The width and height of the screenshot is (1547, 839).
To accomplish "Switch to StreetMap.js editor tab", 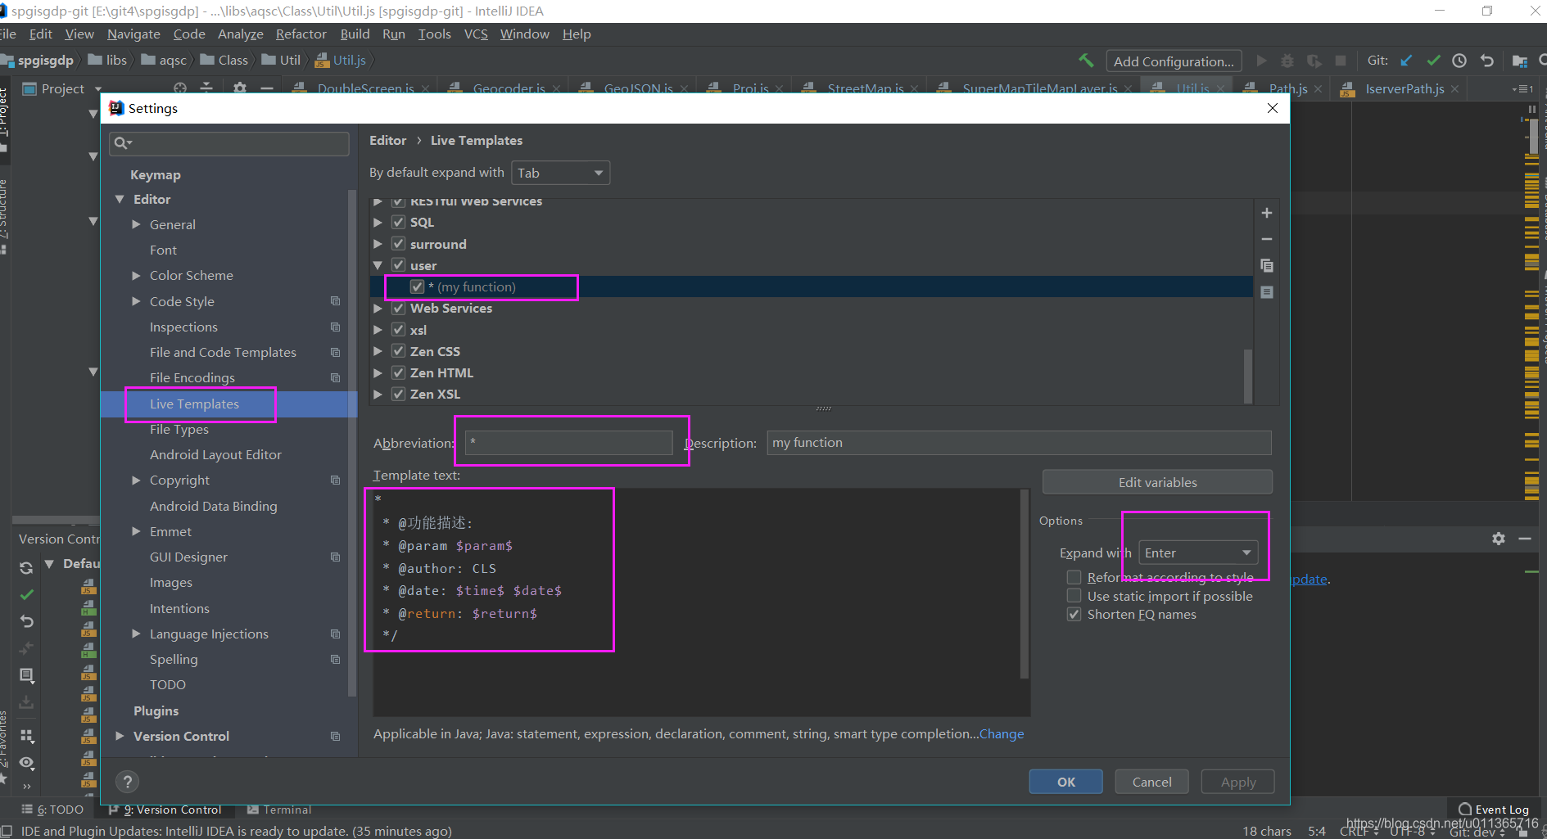I will click(865, 88).
